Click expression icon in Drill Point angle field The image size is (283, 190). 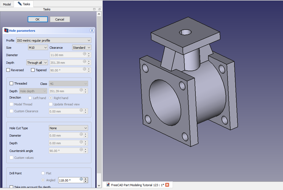(81, 179)
